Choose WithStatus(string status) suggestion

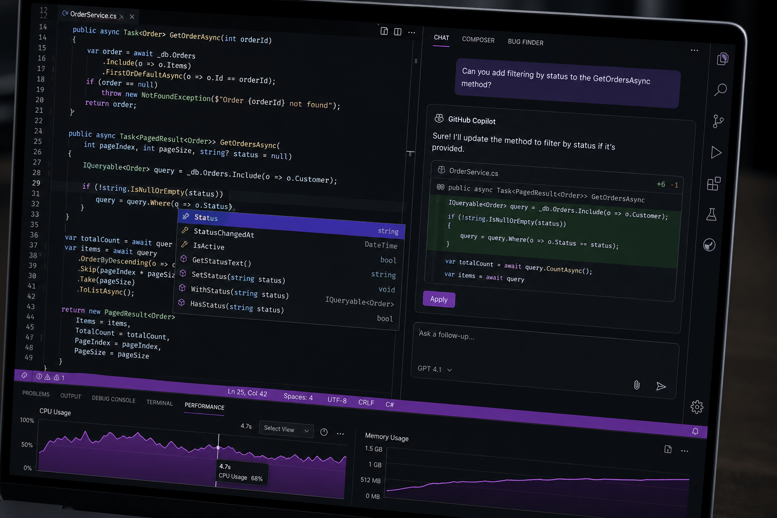click(286, 296)
